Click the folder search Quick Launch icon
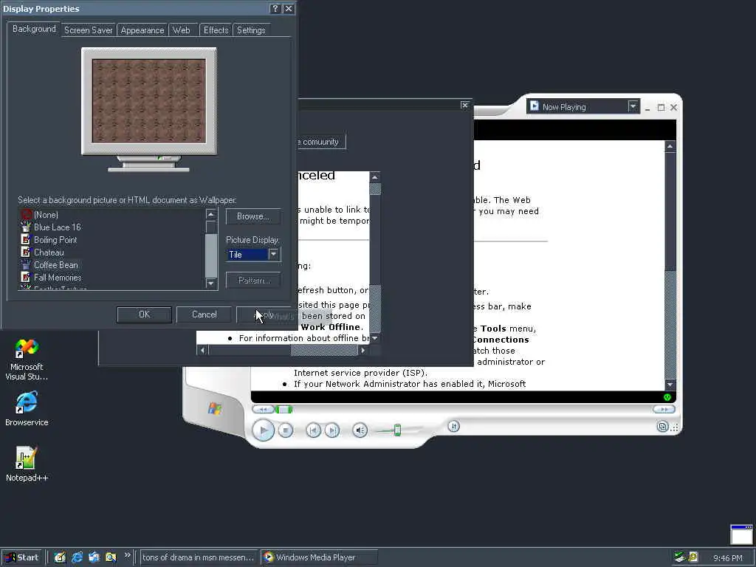Screen dimensions: 756x567 111,557
